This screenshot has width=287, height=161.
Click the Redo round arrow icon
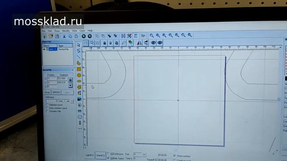coord(90,36)
